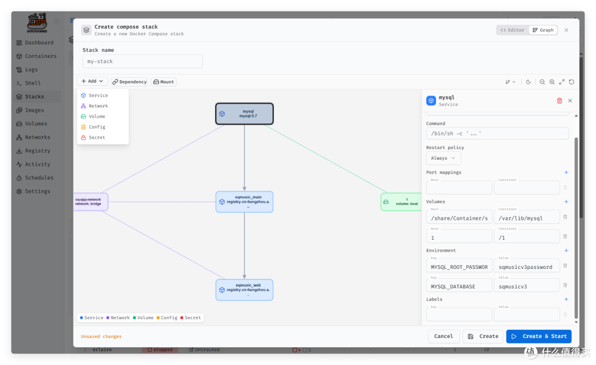This screenshot has width=596, height=365.
Task: Close the mysql service panel
Action: tap(570, 100)
